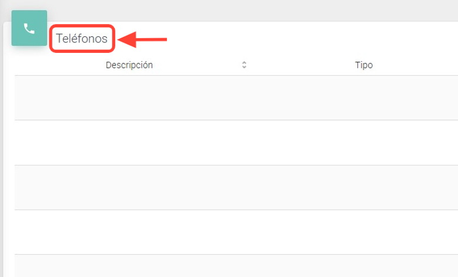Select third row's Descripción cell
Screen dimensions: 458x277
pyautogui.click(x=129, y=187)
